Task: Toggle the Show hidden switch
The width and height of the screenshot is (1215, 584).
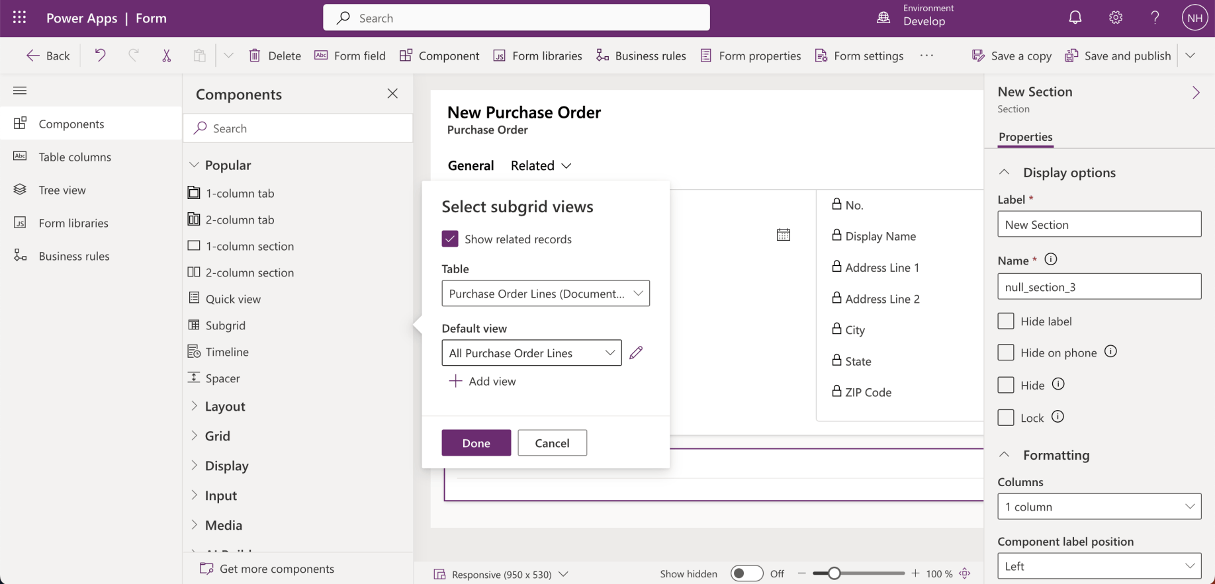Action: (x=746, y=573)
